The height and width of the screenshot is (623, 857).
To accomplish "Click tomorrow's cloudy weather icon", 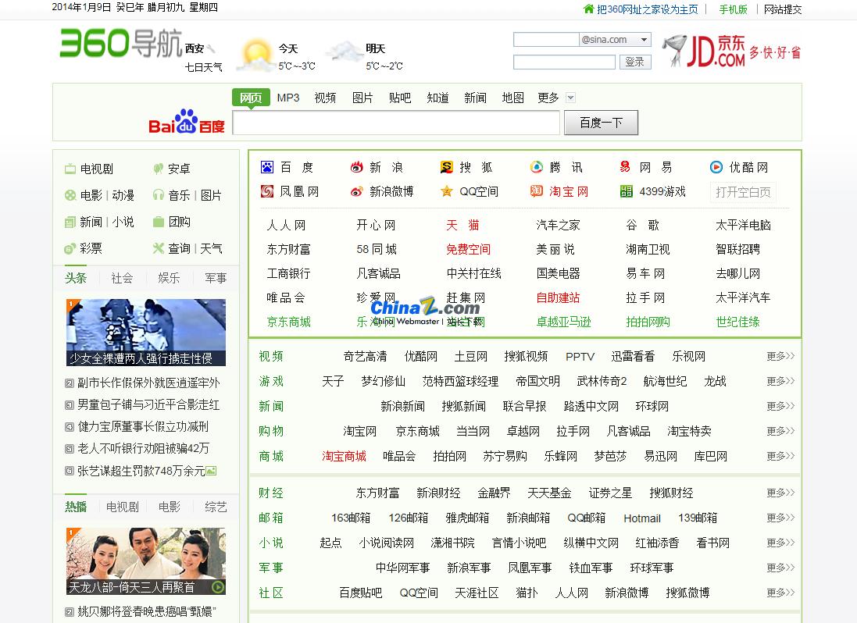I will pyautogui.click(x=343, y=53).
